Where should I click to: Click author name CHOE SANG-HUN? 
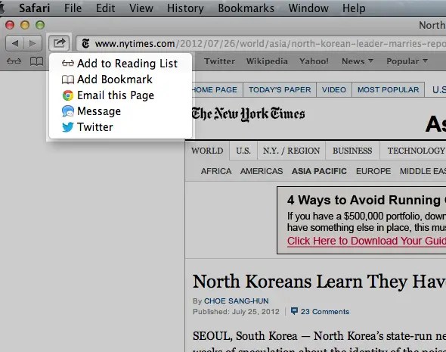click(236, 301)
